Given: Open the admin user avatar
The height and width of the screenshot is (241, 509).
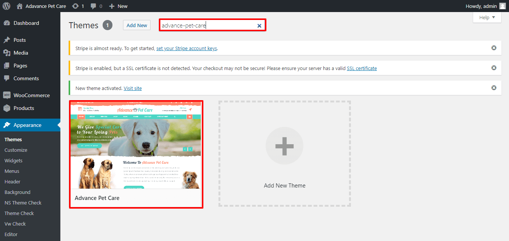Looking at the screenshot, I should click(x=502, y=6).
